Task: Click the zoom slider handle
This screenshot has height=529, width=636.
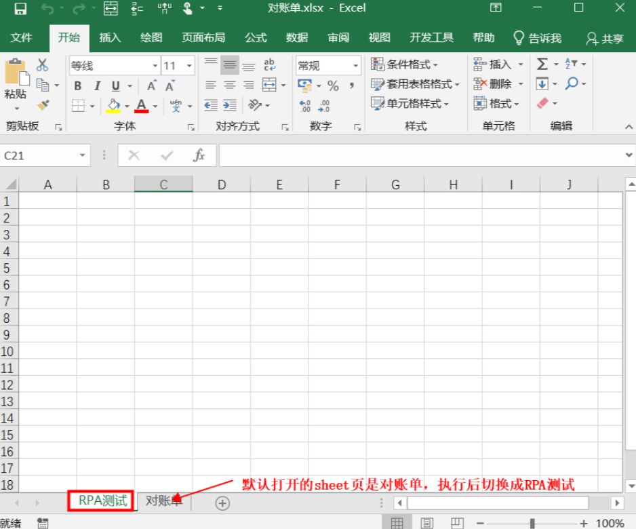Action: tap(532, 524)
